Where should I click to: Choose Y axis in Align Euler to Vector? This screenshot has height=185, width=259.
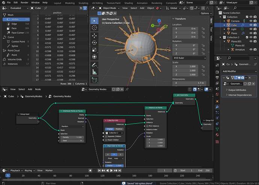click(x=114, y=155)
